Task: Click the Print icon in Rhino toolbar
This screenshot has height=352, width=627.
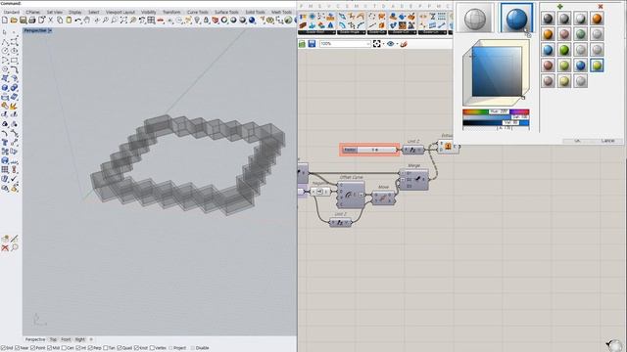Action: click(x=32, y=20)
